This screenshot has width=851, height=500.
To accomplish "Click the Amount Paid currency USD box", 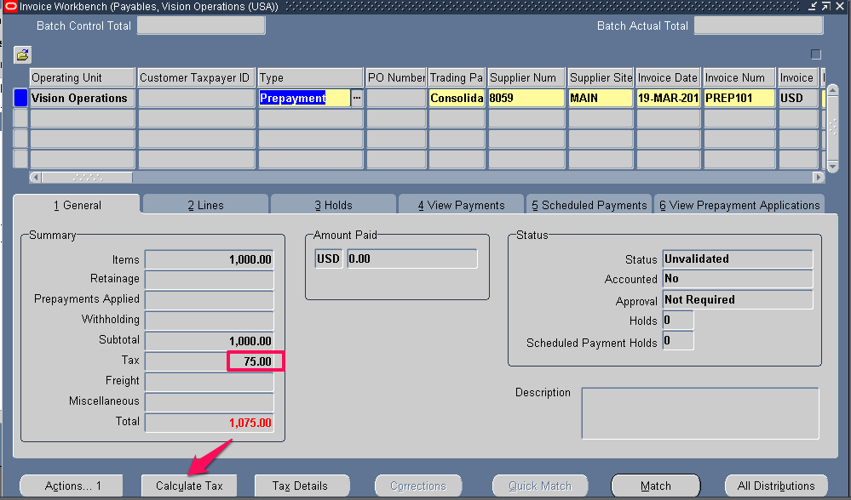I will (328, 259).
